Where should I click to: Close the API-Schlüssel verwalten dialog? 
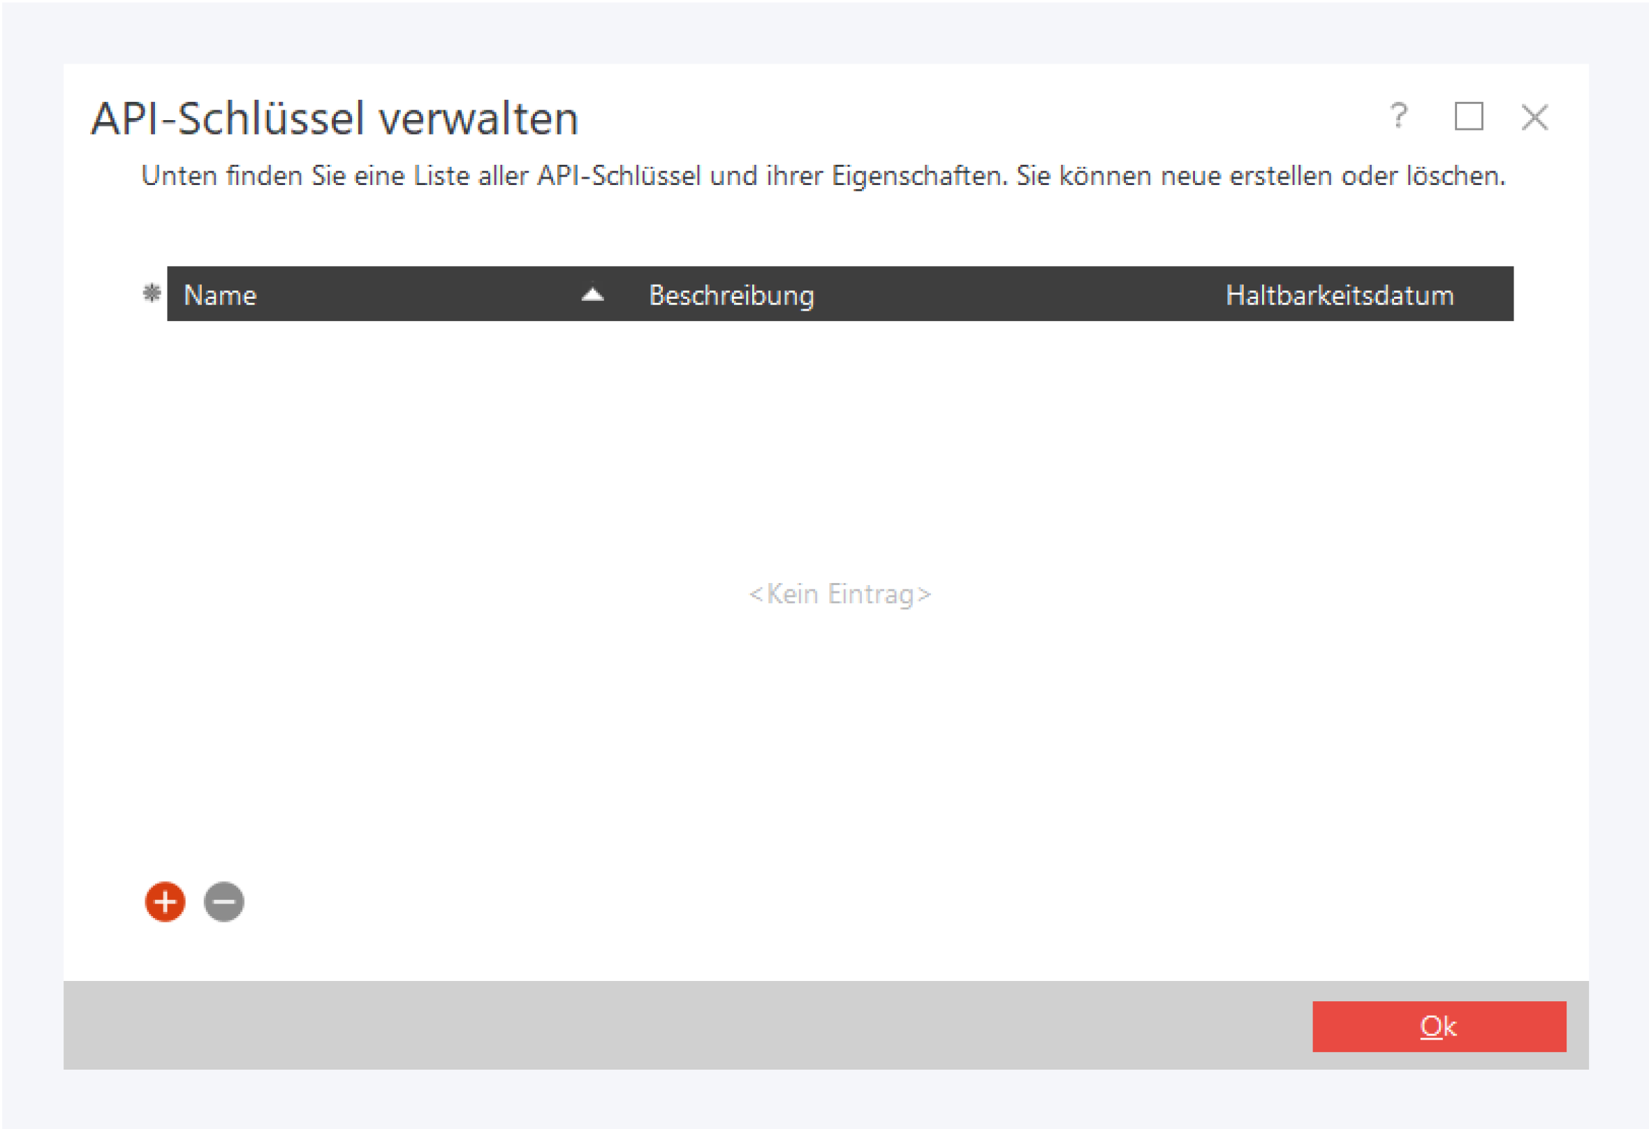(x=1534, y=117)
